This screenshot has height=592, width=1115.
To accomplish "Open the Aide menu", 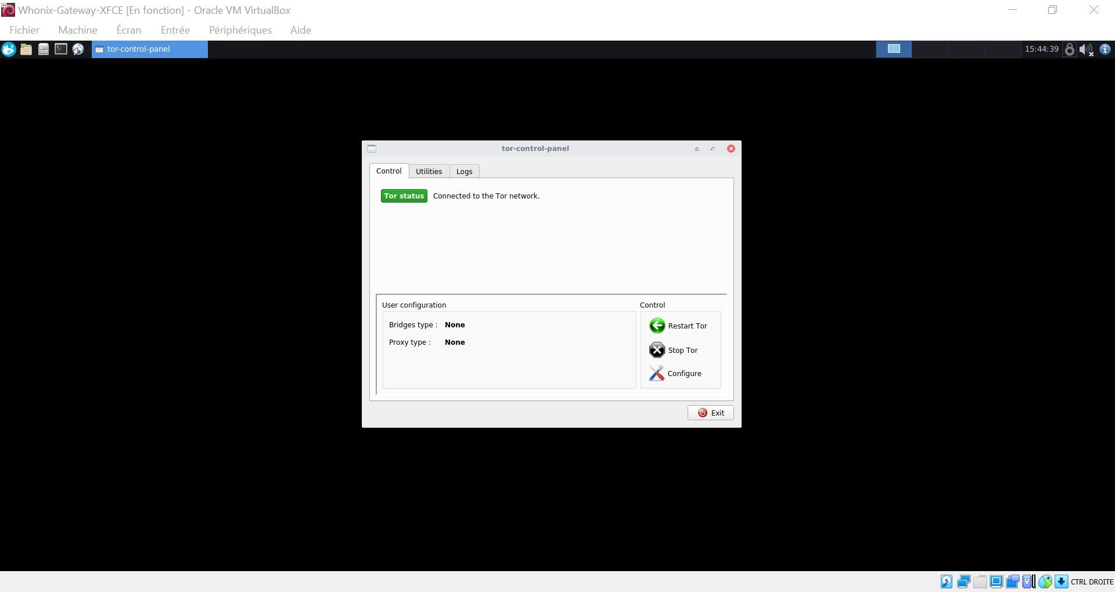I will pos(301,30).
